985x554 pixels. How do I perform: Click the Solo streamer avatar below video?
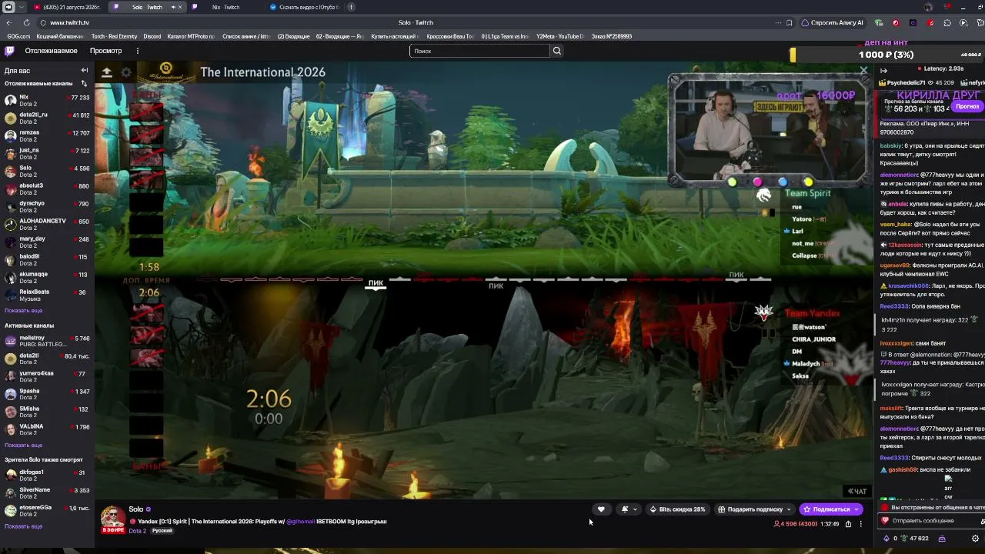point(112,519)
